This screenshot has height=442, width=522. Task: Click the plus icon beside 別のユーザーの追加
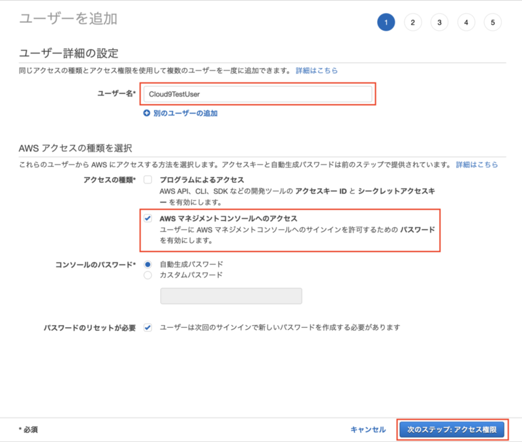146,113
